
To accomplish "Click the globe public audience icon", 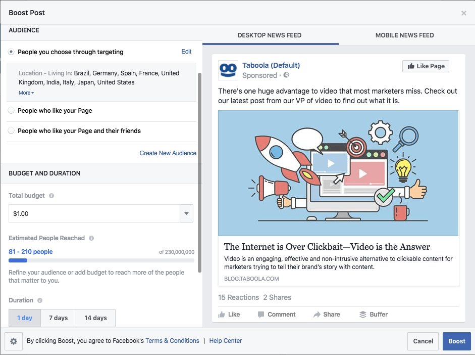I will click(x=286, y=75).
